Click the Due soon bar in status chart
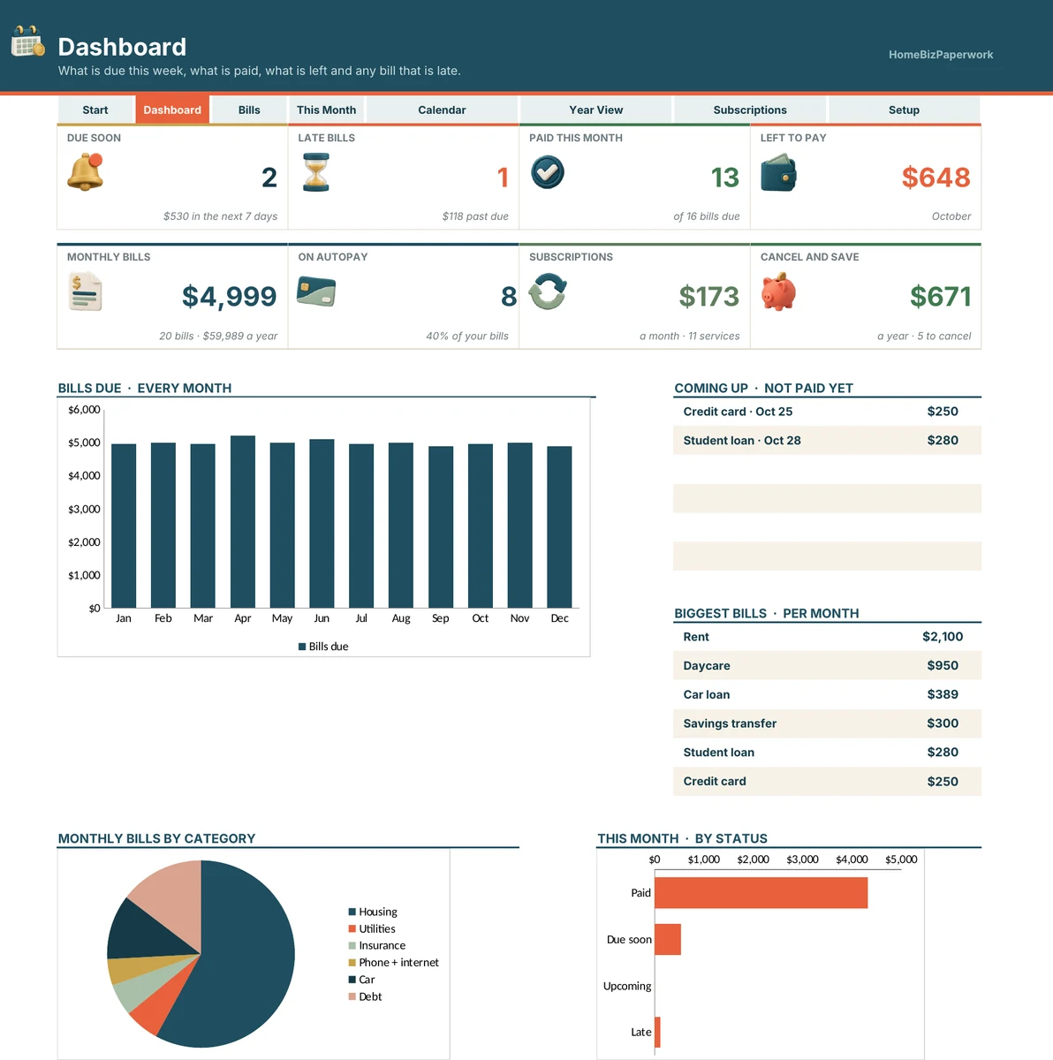 [x=668, y=939]
